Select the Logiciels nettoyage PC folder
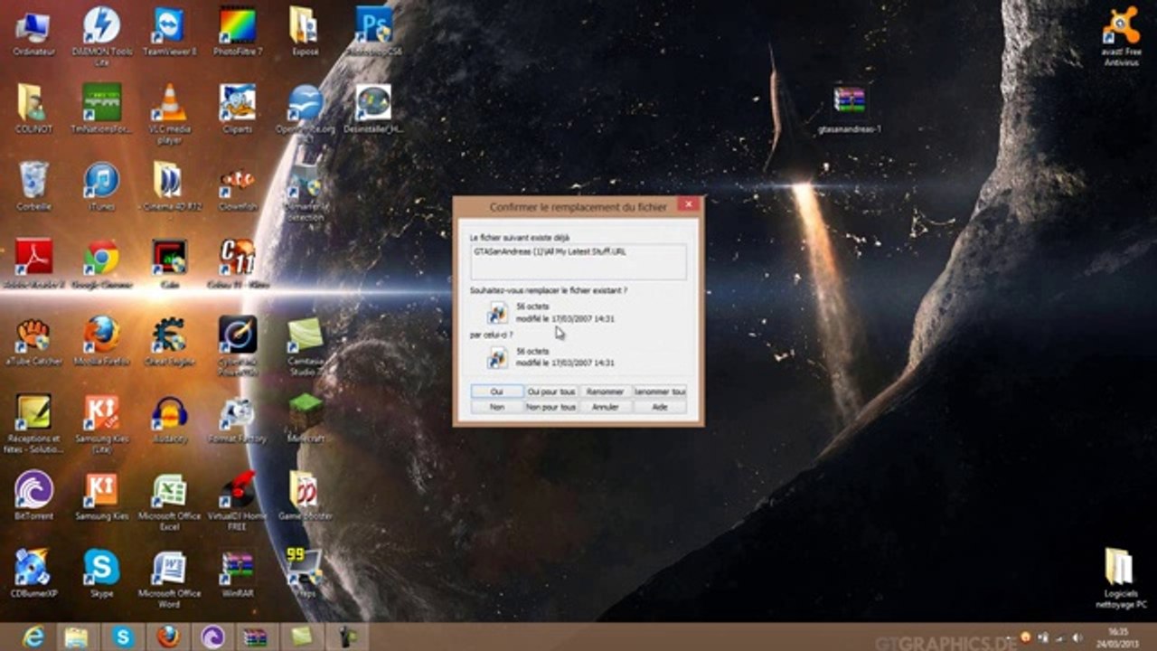Image resolution: width=1157 pixels, height=651 pixels. (1121, 579)
